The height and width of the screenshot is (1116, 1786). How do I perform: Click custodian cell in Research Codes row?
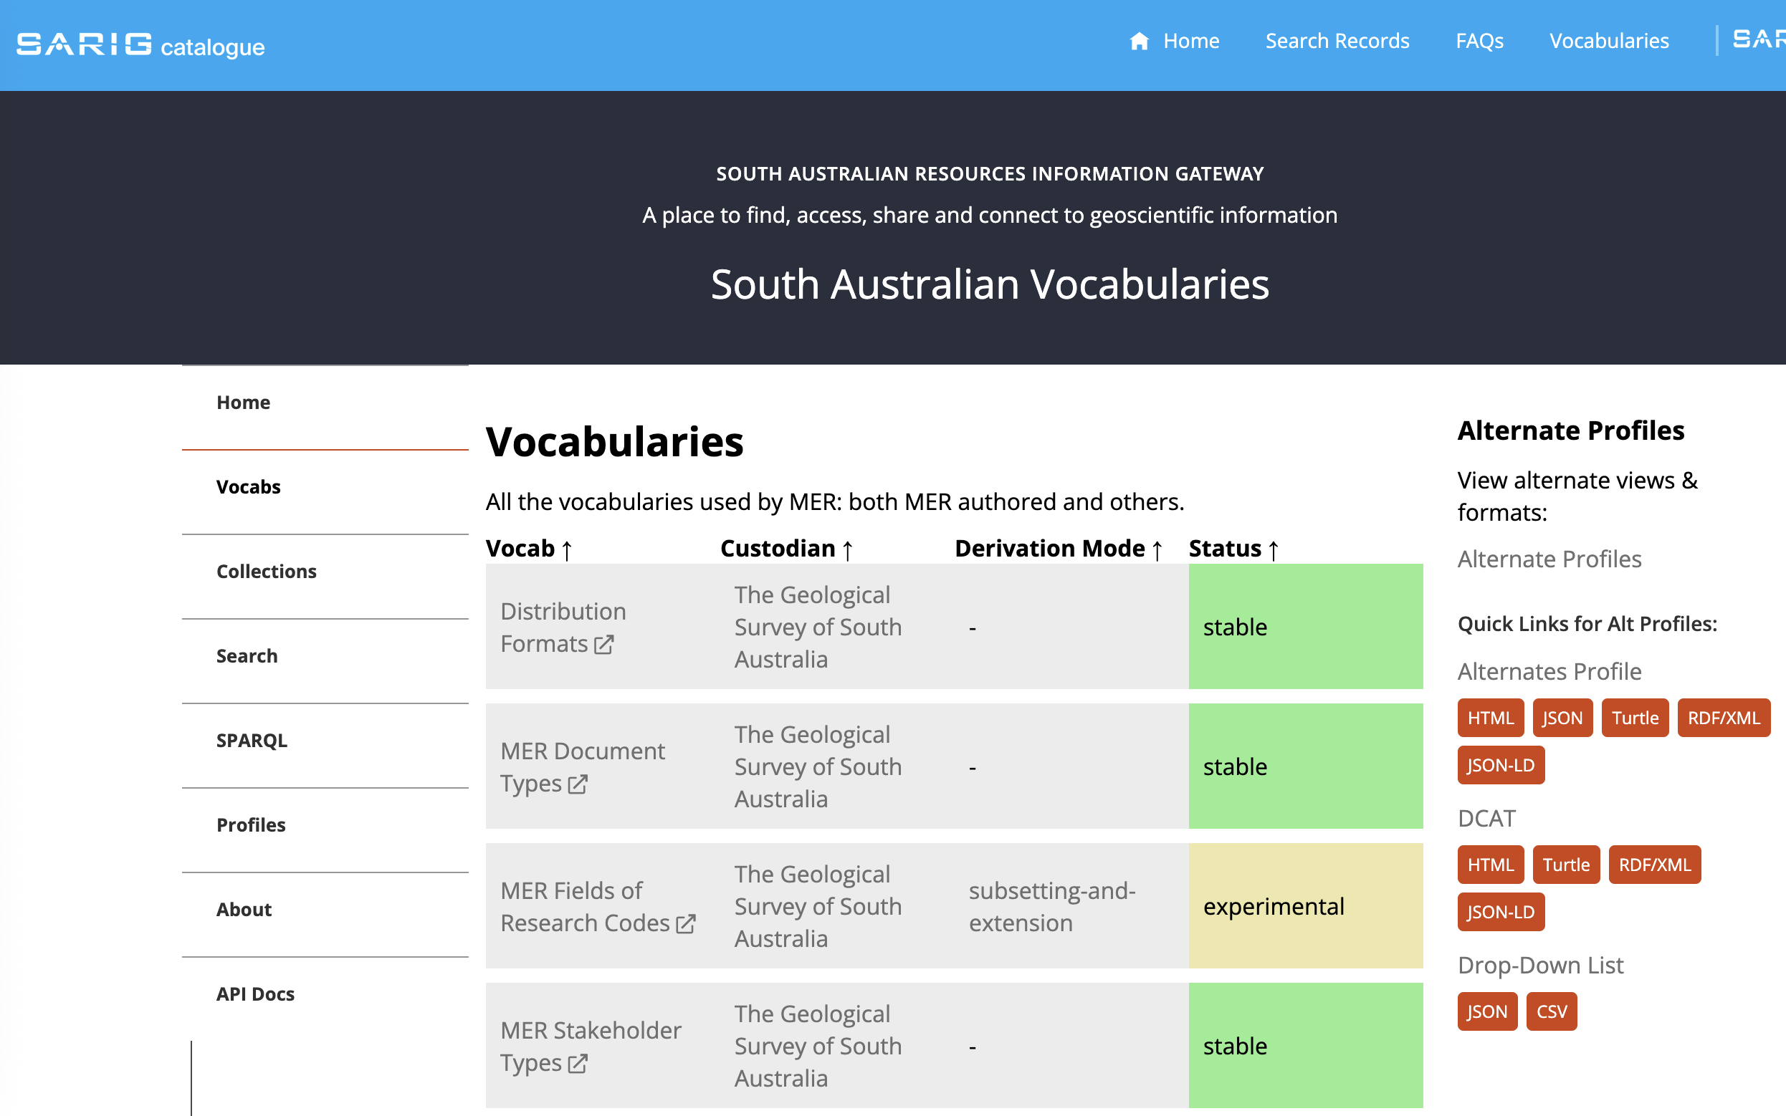click(837, 906)
